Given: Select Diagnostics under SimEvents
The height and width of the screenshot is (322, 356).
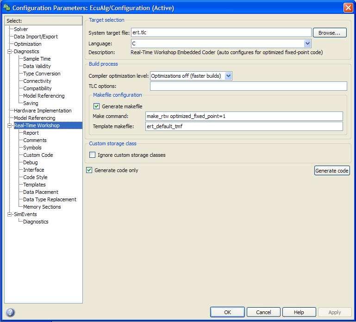Looking at the screenshot, I should point(36,222).
